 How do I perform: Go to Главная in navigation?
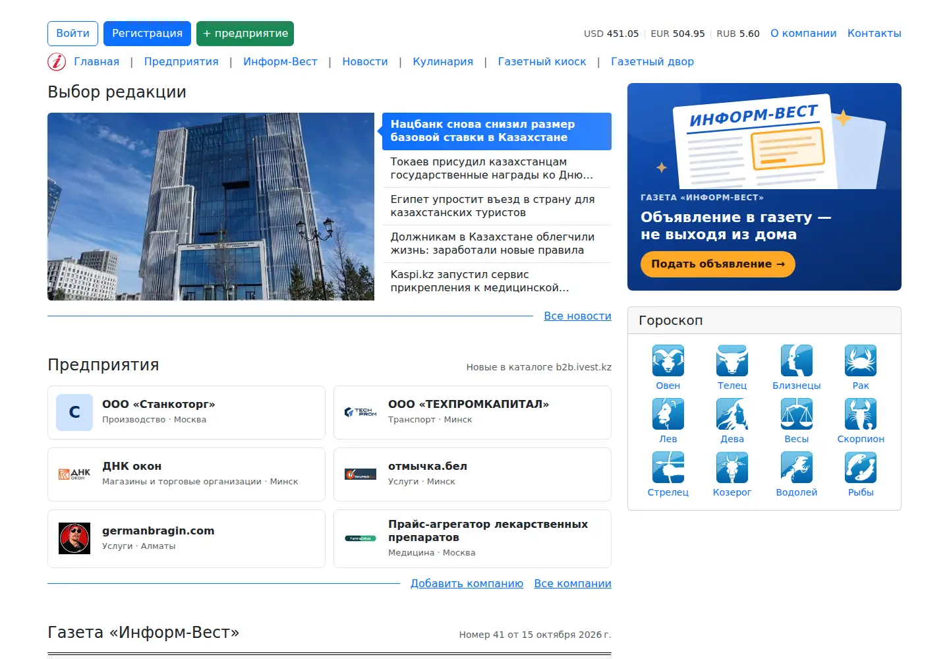tap(96, 61)
